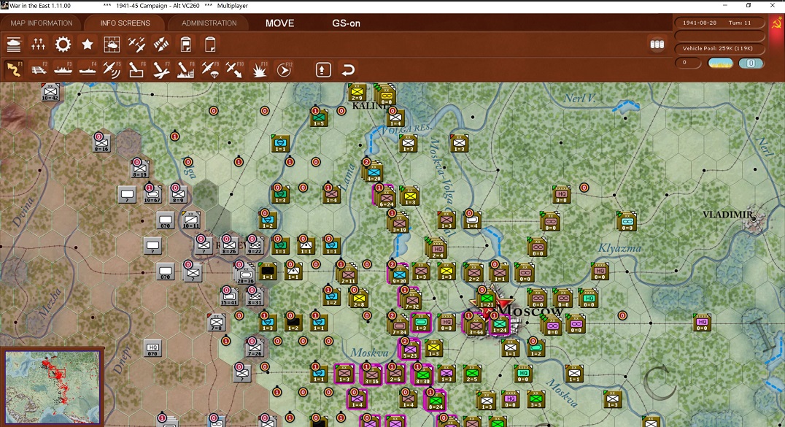
Task: Select the Soviet unit labeled 4=20
Action: click(374, 172)
